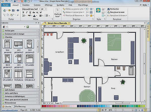Apply Underline formatting
The width and height of the screenshot is (151, 112).
coord(30,12)
